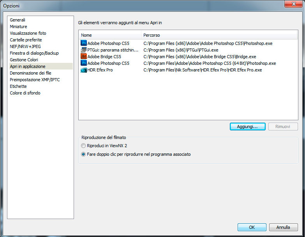This screenshot has width=305, height=237.
Task: Click the Photoshop icon in the x86 row
Action: pyautogui.click(x=84, y=43)
